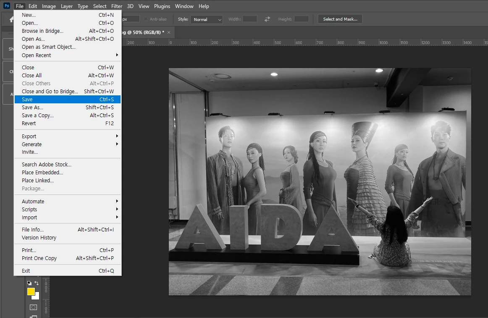The width and height of the screenshot is (488, 318).
Task: Choose Save a Copy...
Action: (x=68, y=115)
